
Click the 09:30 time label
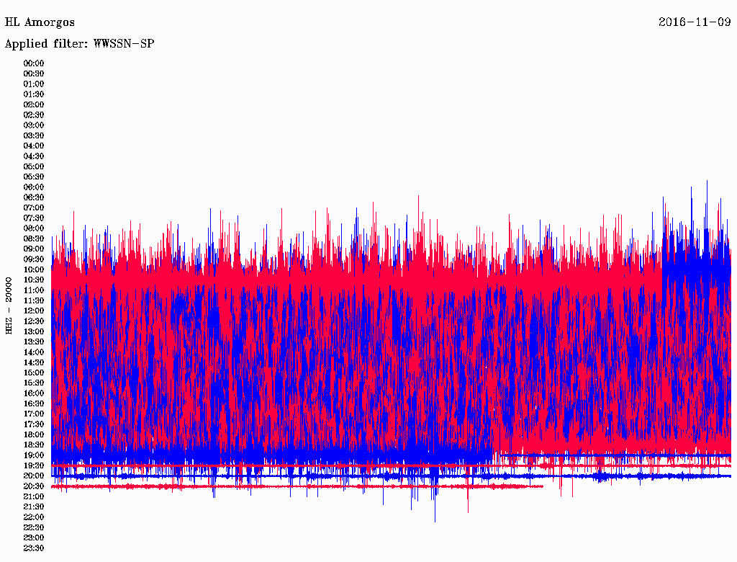pyautogui.click(x=34, y=259)
